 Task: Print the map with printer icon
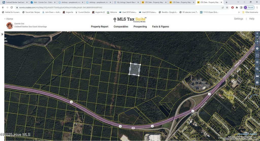coord(257,82)
